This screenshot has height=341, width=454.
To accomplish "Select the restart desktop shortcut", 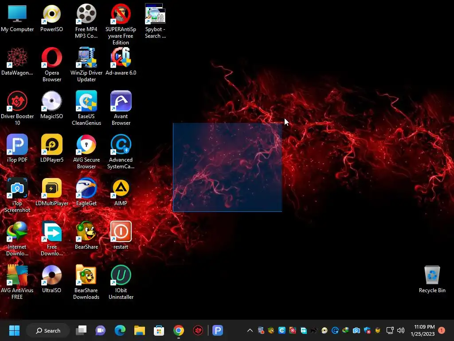I will point(121,235).
